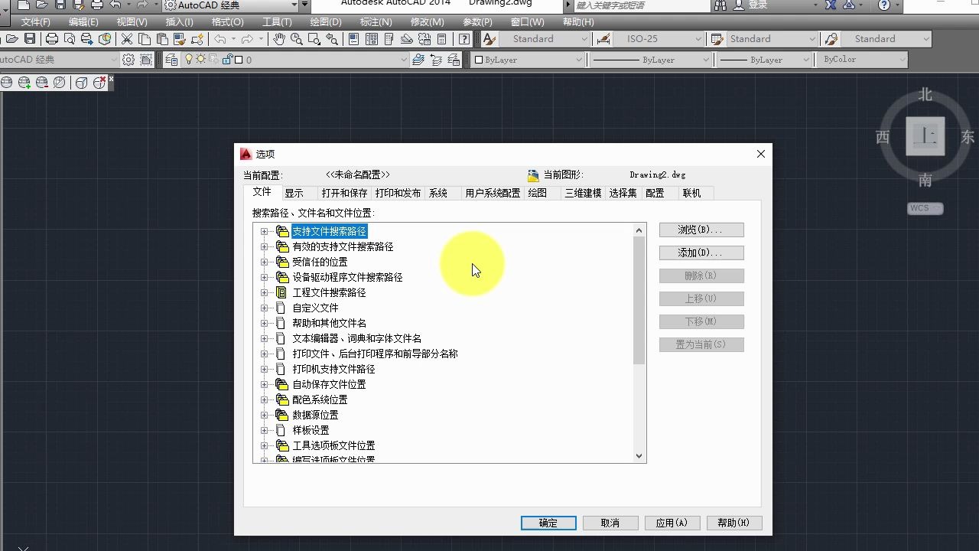Click the Cut scissors icon
Viewport: 979px width, 551px height.
pos(127,39)
